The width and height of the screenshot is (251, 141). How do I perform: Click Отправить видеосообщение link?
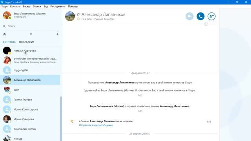96,125
